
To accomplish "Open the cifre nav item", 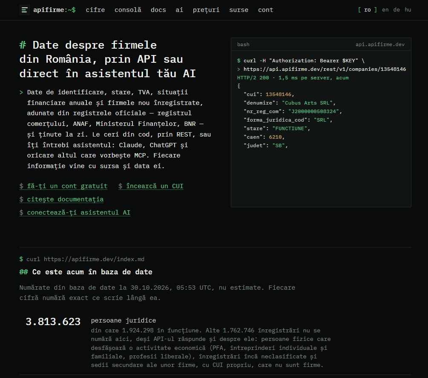I will coord(95,10).
